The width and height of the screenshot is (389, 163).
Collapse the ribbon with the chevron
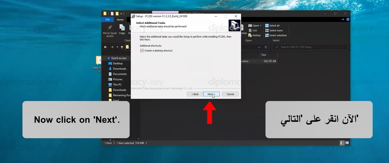[x=343, y=20]
